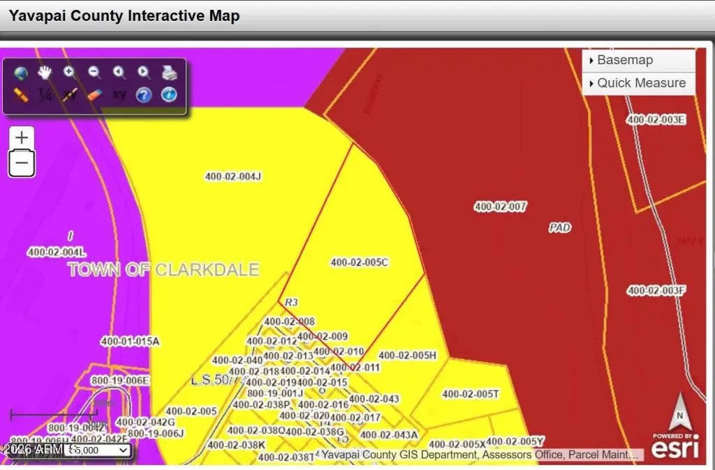Select the hand pan tool
The width and height of the screenshot is (715, 470).
click(45, 72)
